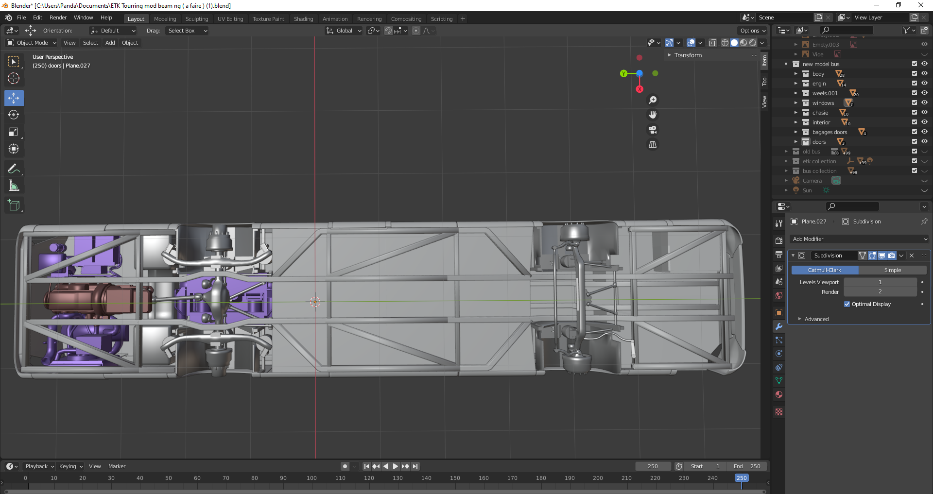
Task: Adjust the Render levels value field
Action: 880,292
